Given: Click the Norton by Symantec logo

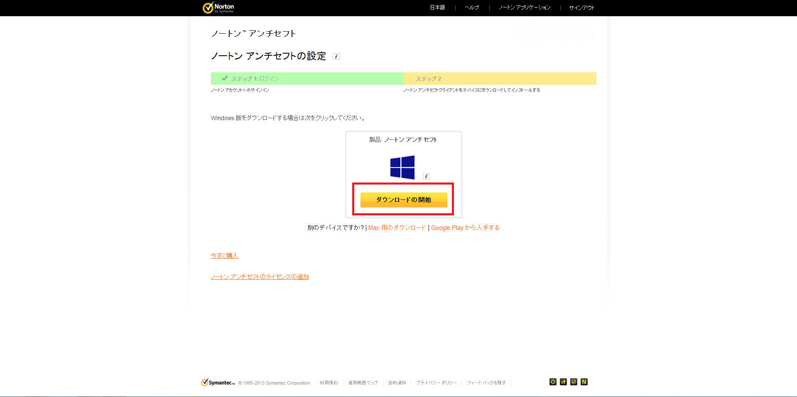Looking at the screenshot, I should (218, 7).
